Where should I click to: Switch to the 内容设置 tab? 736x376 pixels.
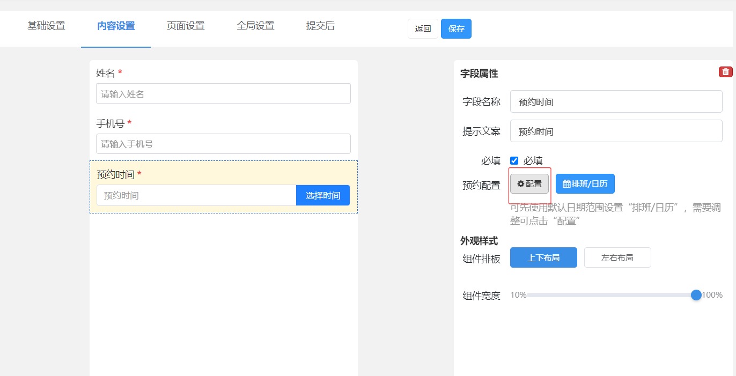tap(116, 26)
